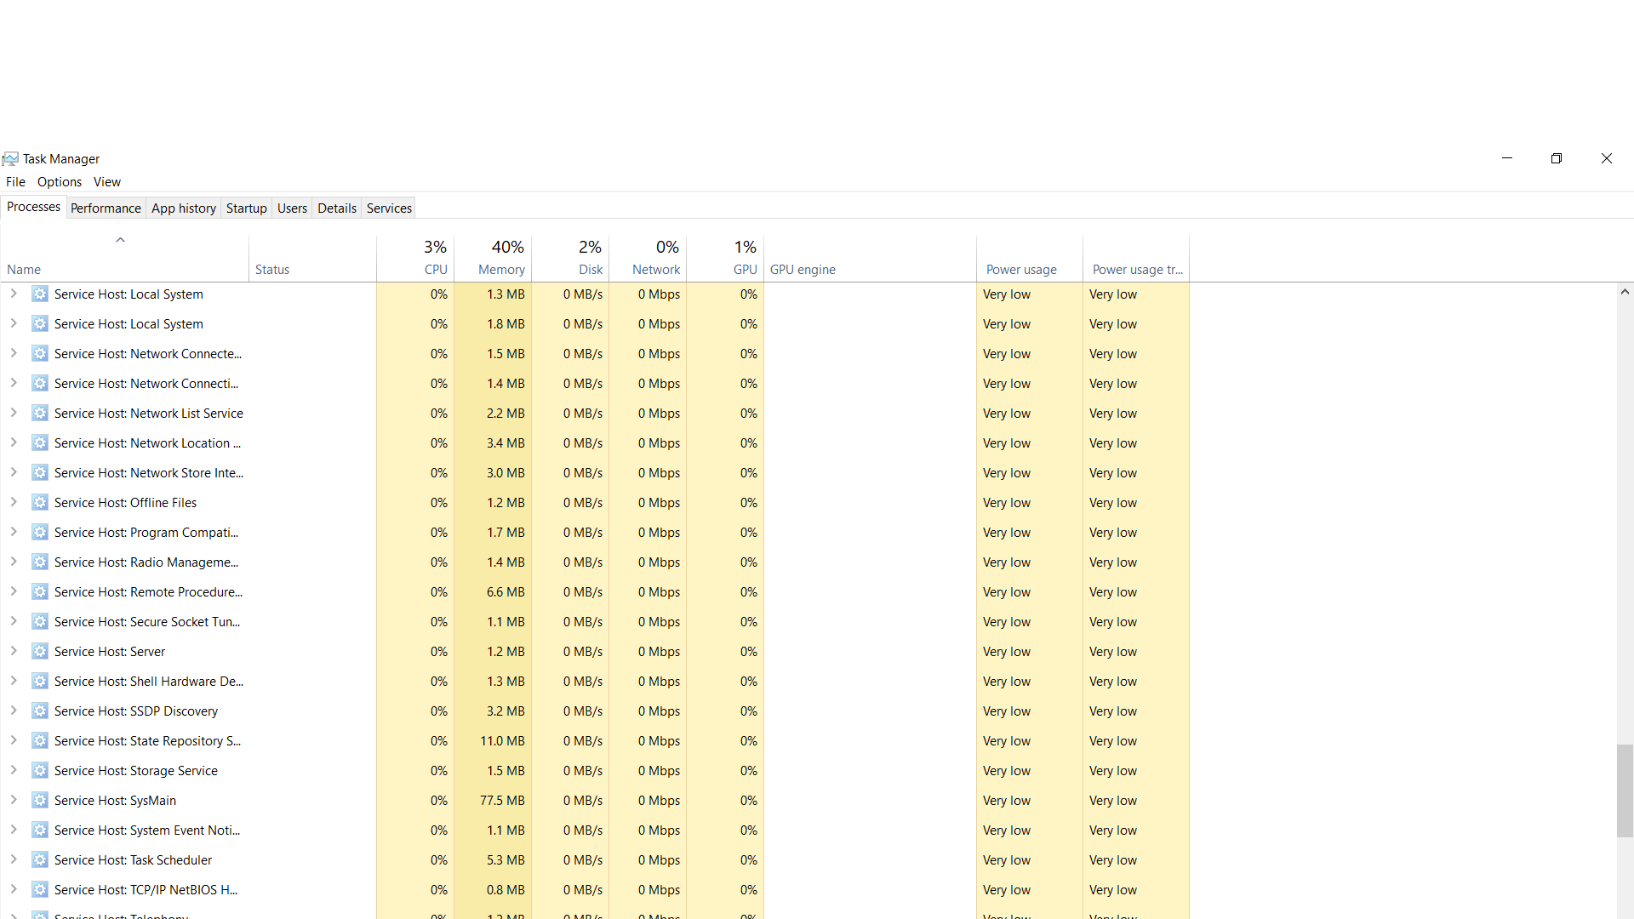Screen dimensions: 1634x919
Task: Click gear icon beside Service Host: Server
Action: 40,652
